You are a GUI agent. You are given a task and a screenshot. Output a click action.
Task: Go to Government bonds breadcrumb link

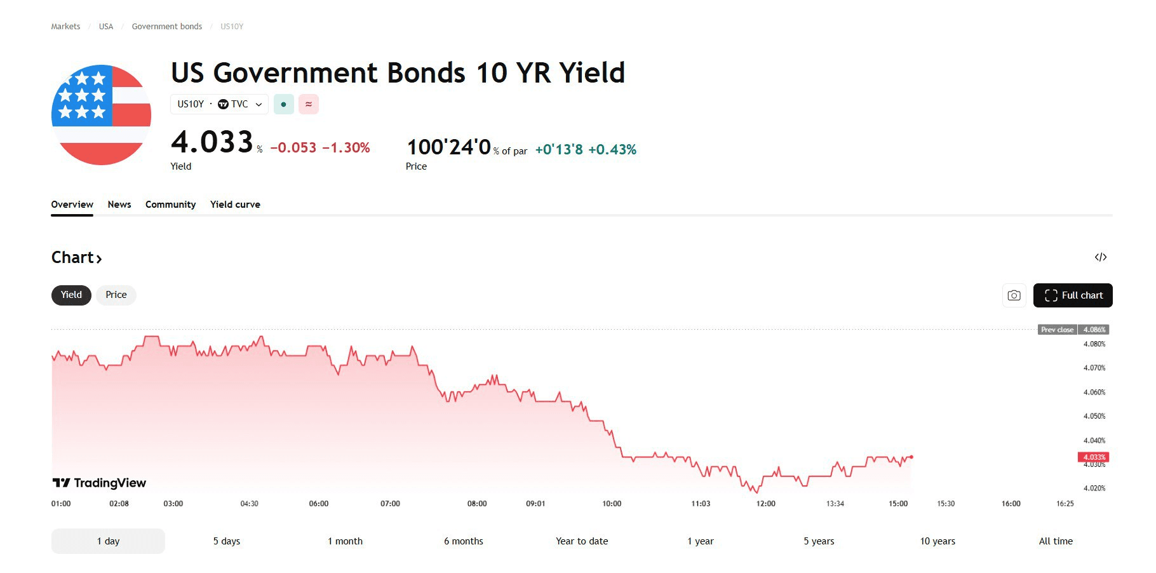coord(167,27)
